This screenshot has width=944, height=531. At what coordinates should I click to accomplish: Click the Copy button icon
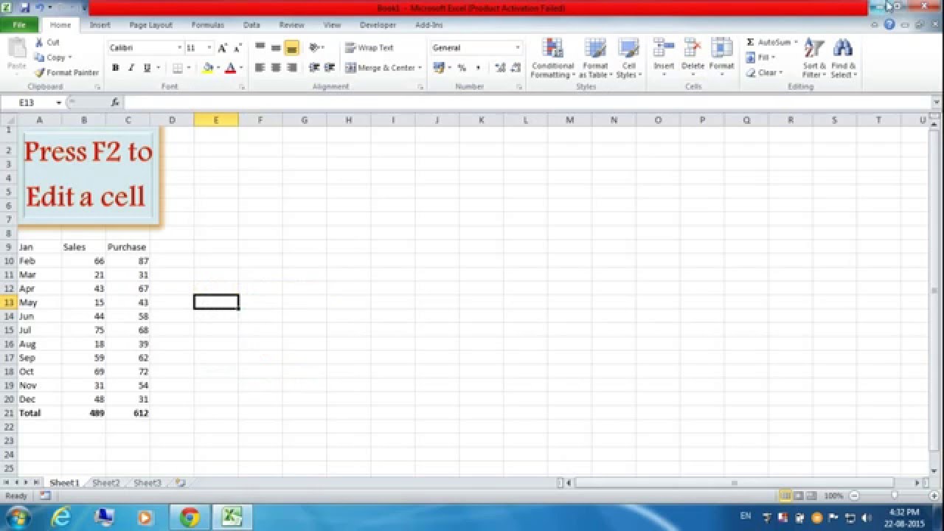[x=39, y=58]
